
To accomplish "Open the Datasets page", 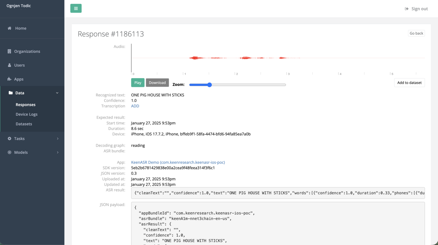I will pyautogui.click(x=24, y=124).
